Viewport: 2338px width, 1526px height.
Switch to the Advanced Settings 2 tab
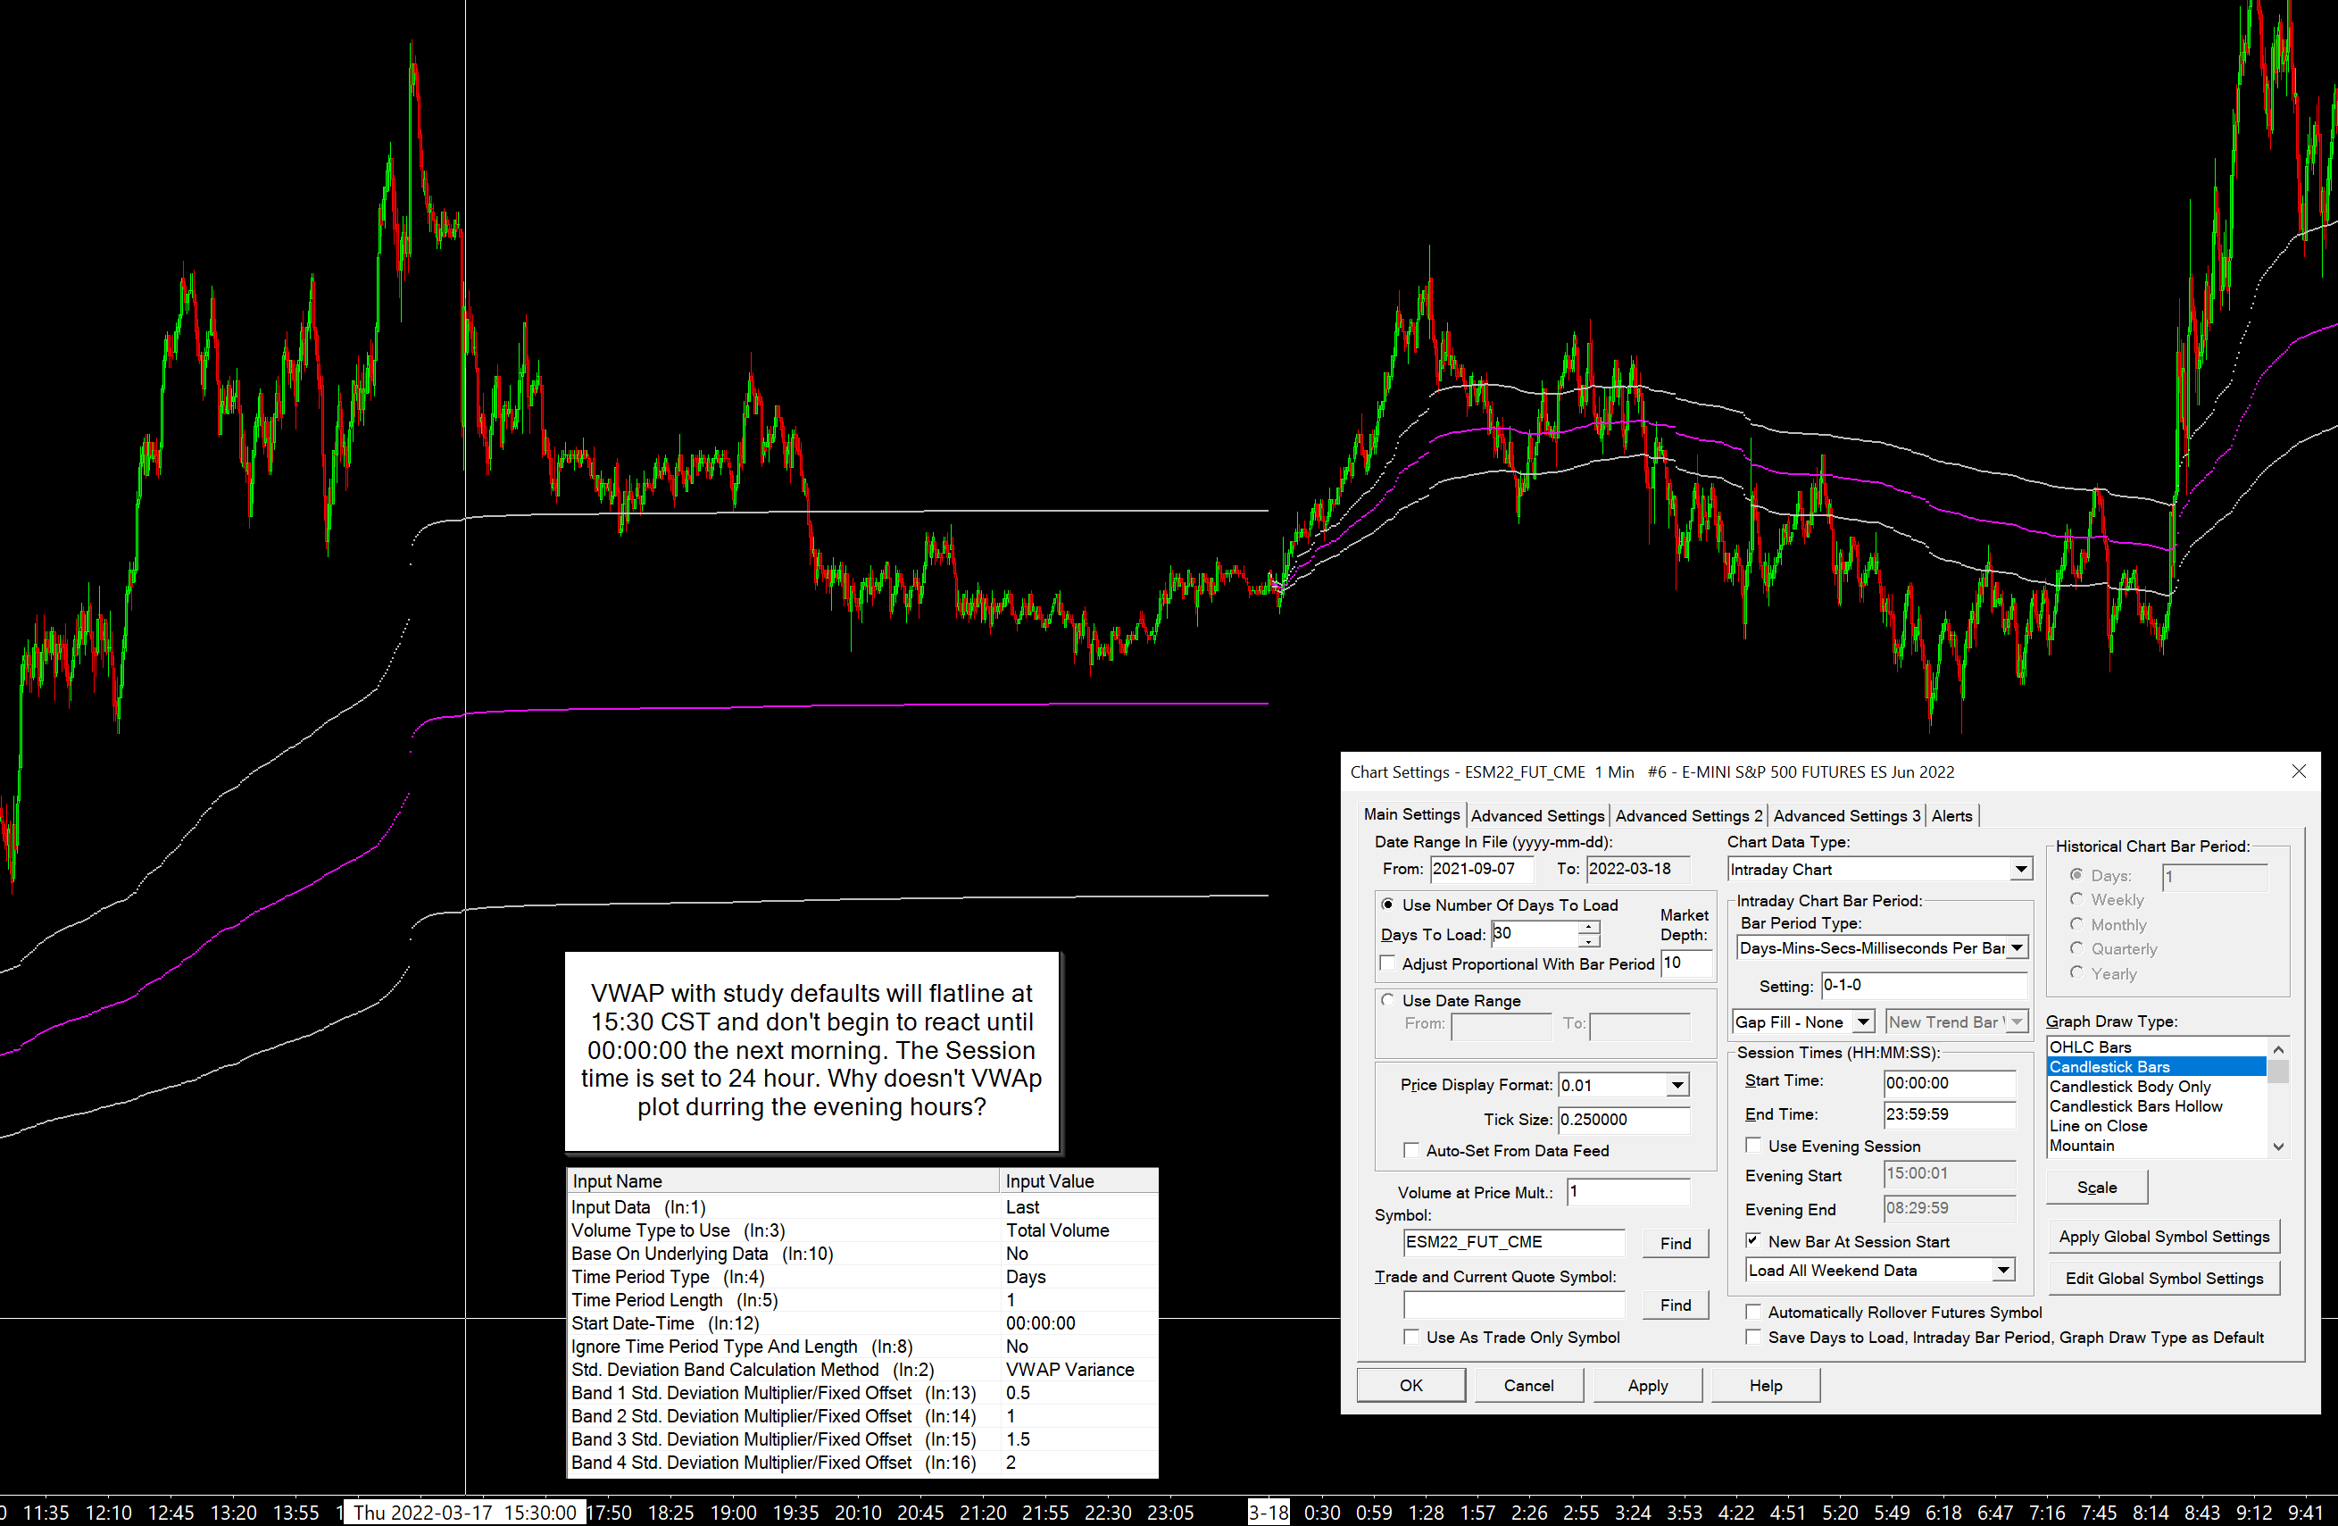(1688, 815)
